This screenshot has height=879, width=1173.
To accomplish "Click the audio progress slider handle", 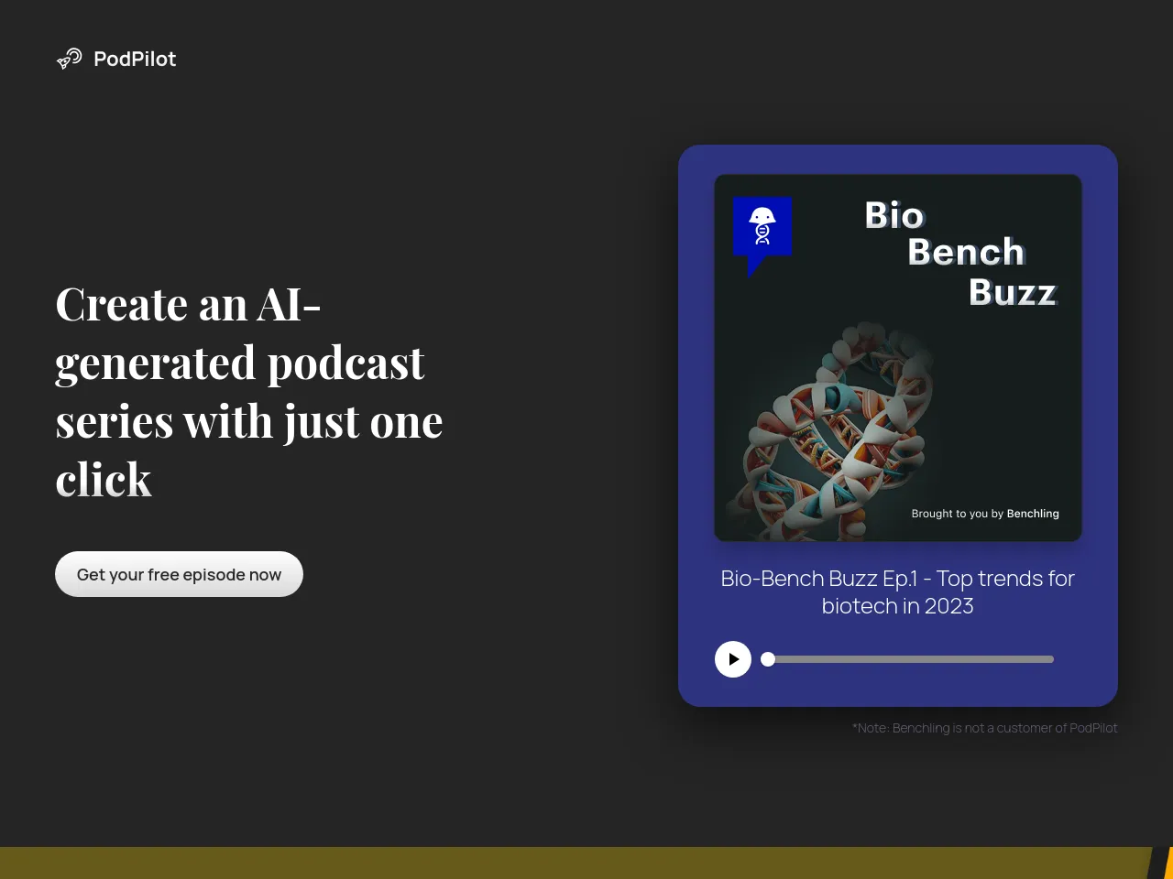I will (x=768, y=659).
